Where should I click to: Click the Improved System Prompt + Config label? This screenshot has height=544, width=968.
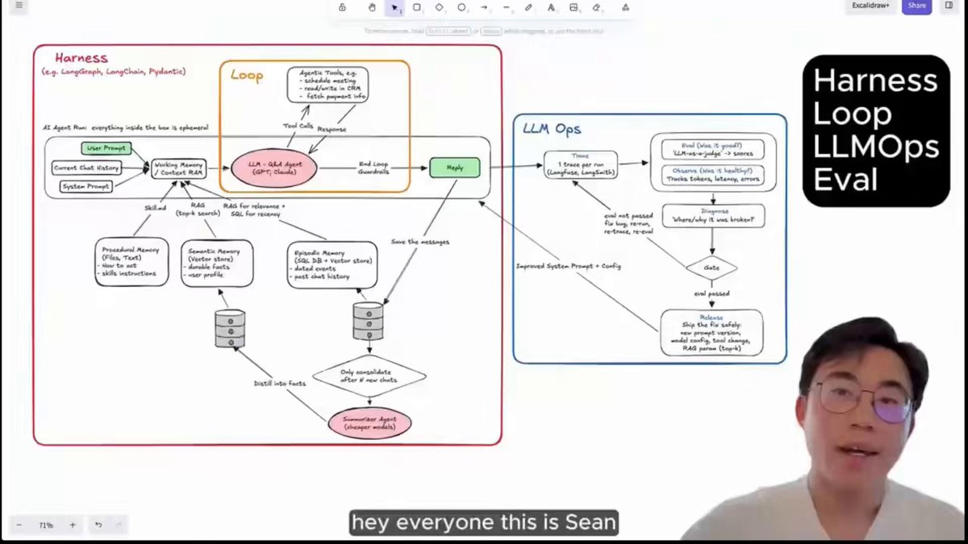click(569, 266)
